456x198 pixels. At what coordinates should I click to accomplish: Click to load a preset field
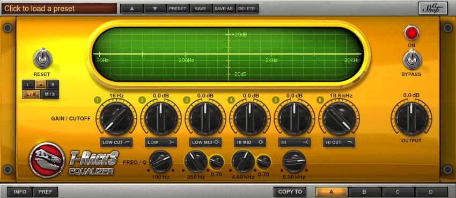tap(59, 9)
